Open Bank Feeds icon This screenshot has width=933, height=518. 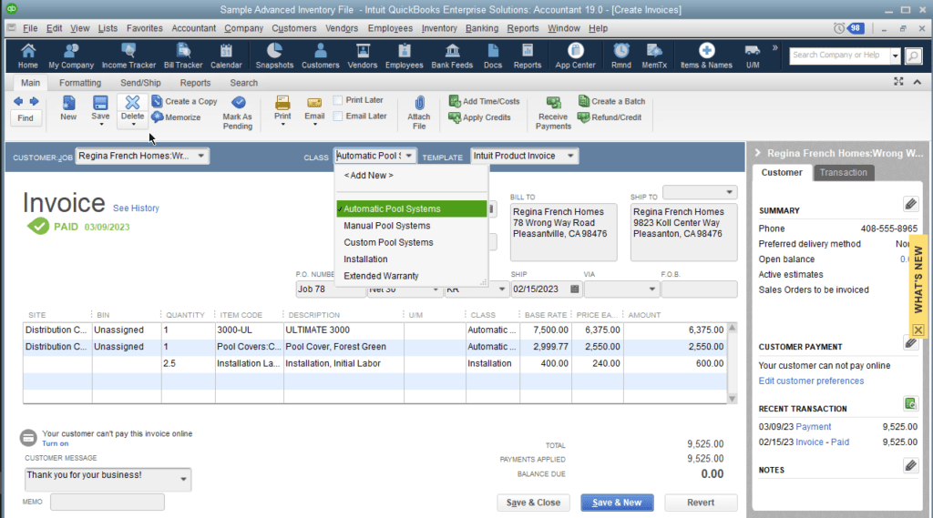coord(452,56)
